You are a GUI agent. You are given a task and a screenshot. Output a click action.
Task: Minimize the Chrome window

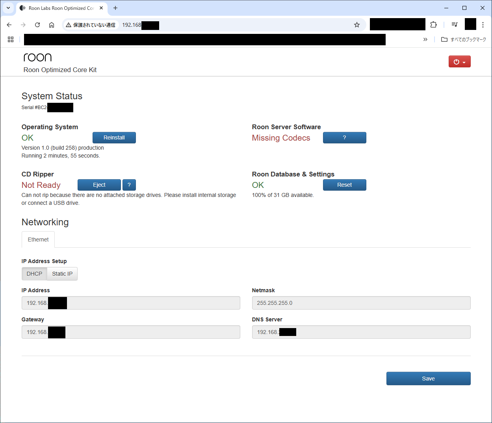tap(446, 8)
